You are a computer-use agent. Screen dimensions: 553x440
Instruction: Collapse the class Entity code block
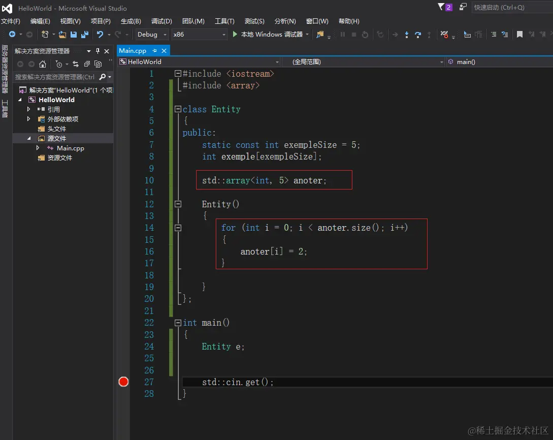point(178,109)
